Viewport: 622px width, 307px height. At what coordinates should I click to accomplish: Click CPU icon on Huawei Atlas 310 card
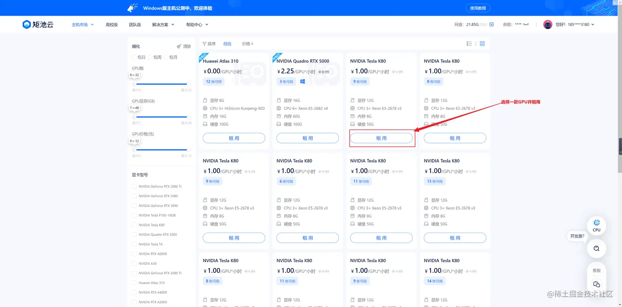205,108
